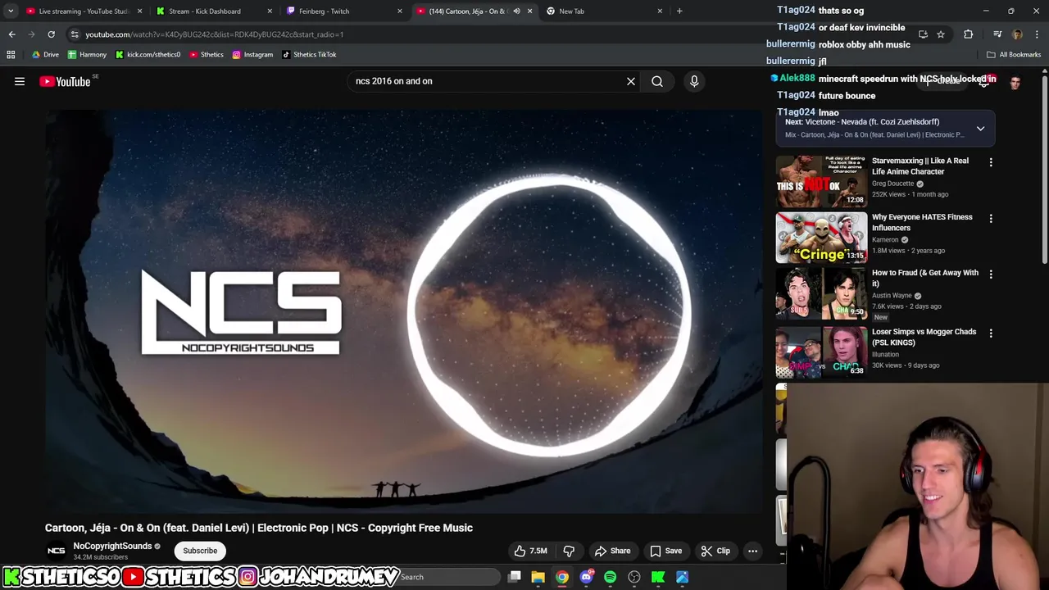1049x590 pixels.
Task: Close the Kick Dashboard tab
Action: [270, 11]
